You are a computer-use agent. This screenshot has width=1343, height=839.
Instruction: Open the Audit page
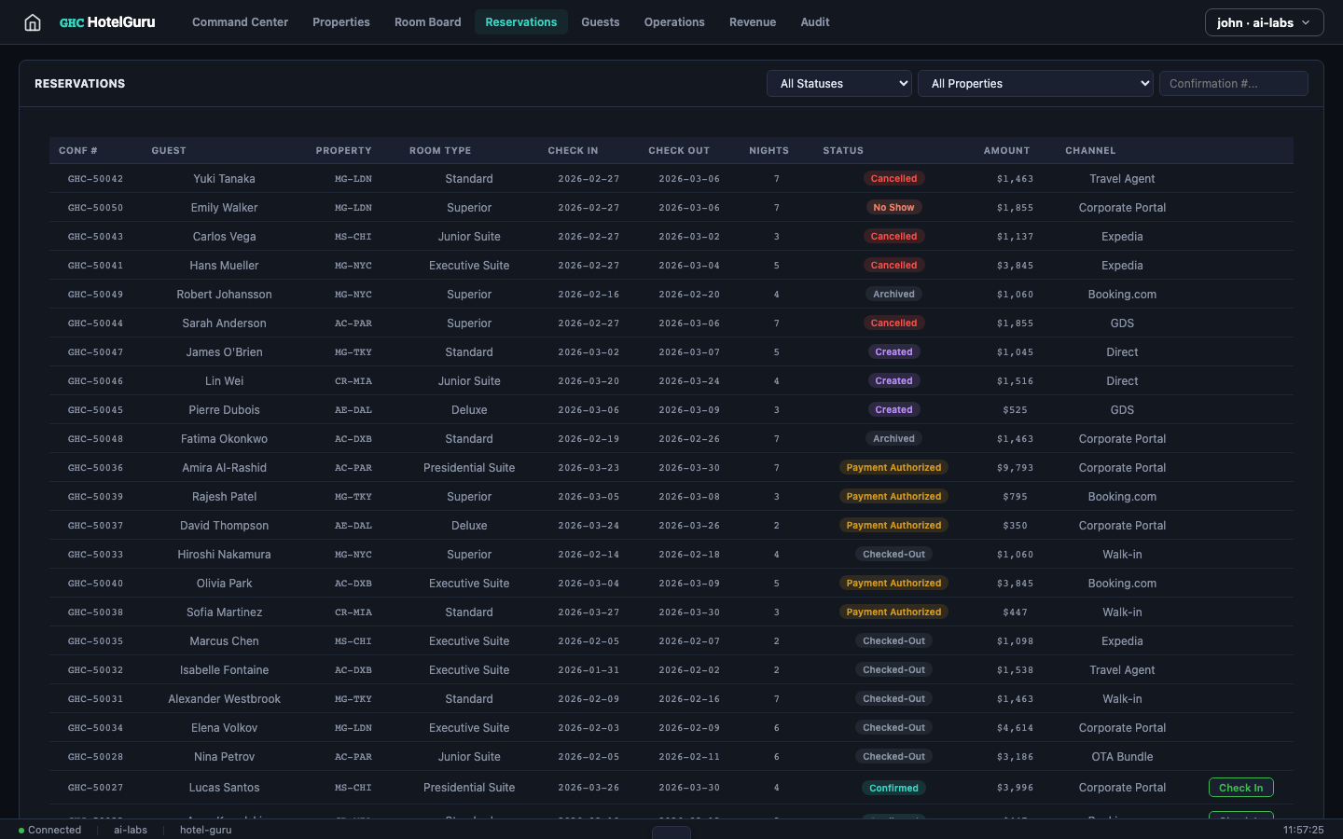pos(814,21)
